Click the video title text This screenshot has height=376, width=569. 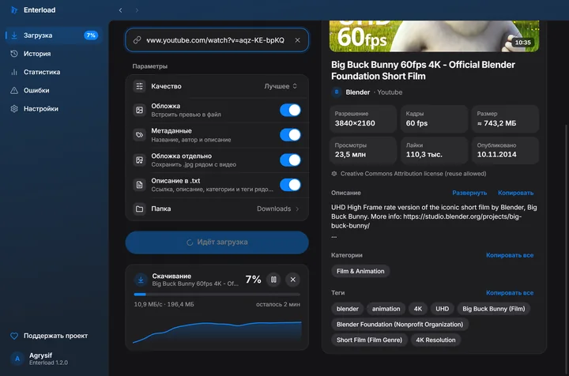[x=423, y=70]
